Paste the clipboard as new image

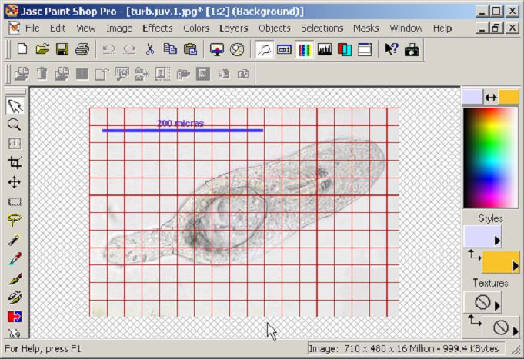190,49
